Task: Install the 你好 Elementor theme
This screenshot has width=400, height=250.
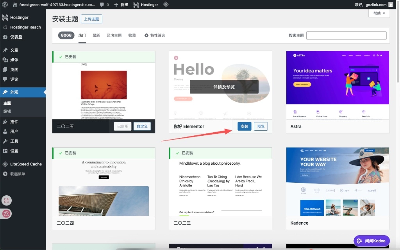Action: [x=245, y=126]
